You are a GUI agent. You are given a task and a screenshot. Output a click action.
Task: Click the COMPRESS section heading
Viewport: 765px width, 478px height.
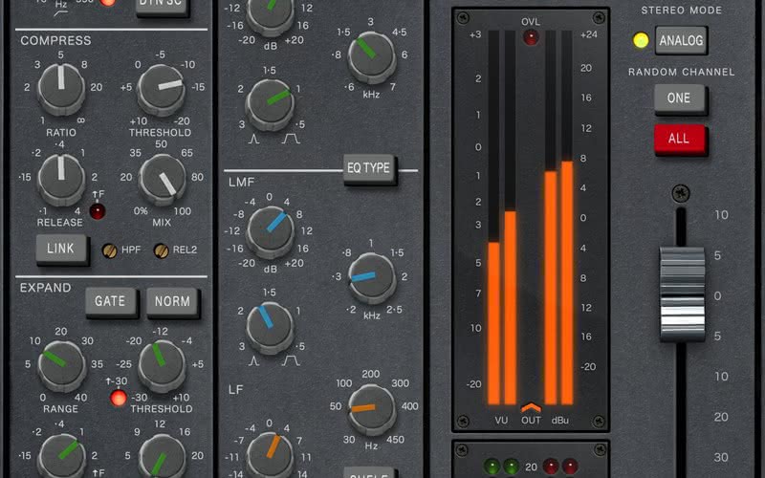[x=55, y=40]
